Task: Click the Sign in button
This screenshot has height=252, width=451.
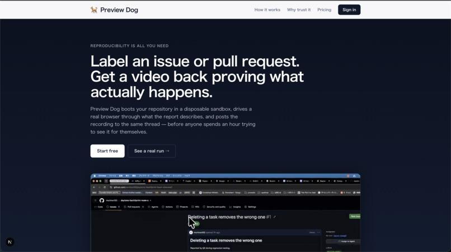Action: pos(349,10)
